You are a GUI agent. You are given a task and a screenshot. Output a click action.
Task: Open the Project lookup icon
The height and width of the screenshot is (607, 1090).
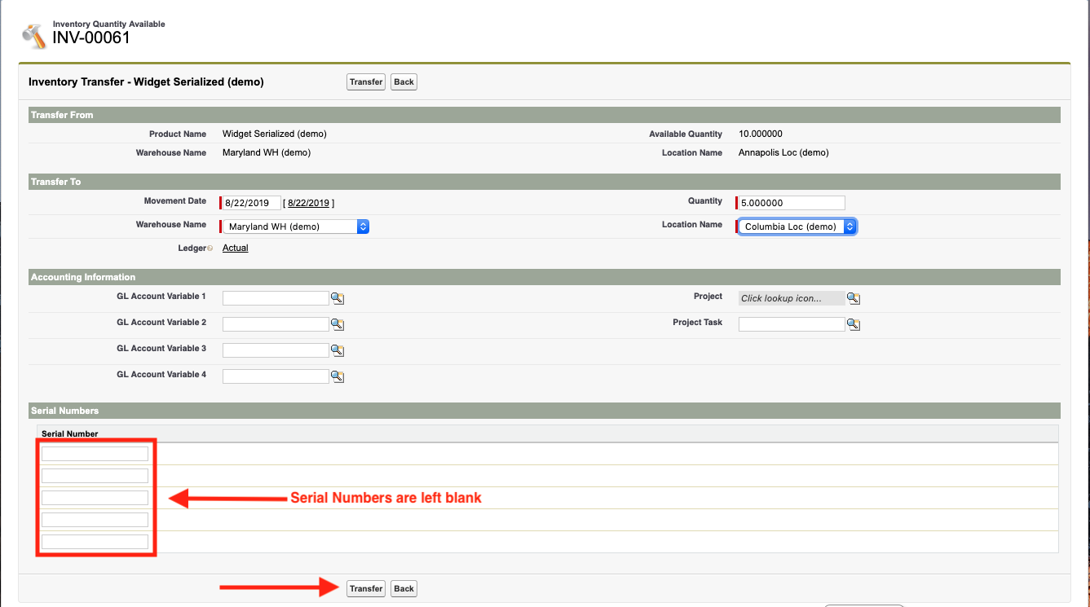pos(854,299)
